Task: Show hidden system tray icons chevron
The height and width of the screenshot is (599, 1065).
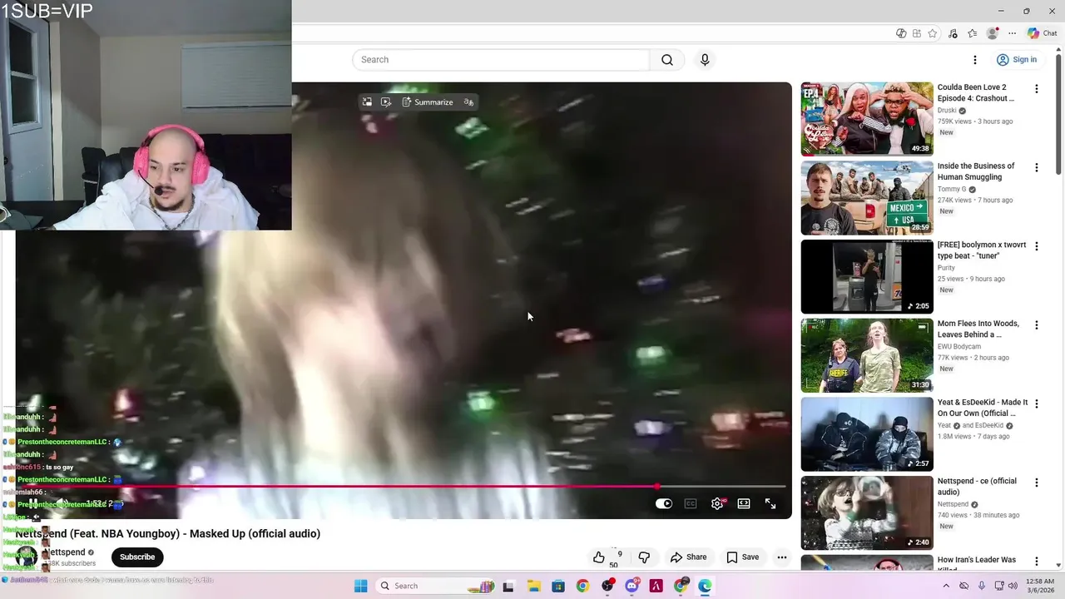Action: pos(946,586)
